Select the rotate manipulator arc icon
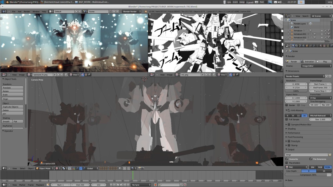Viewport: 333px width, 187px height. tap(81, 168)
